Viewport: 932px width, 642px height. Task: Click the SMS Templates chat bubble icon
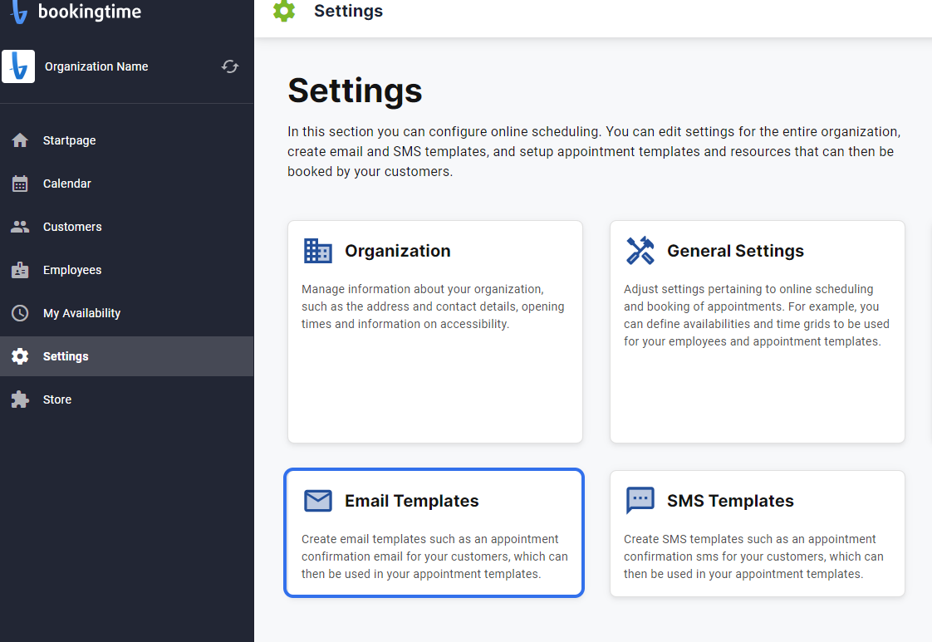(x=640, y=501)
